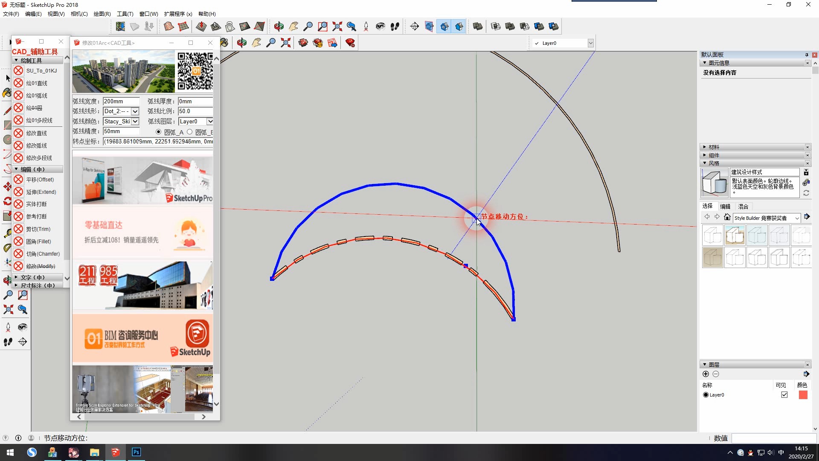The width and height of the screenshot is (819, 461).
Task: Select the 圆弧_B radio button
Action: [190, 132]
